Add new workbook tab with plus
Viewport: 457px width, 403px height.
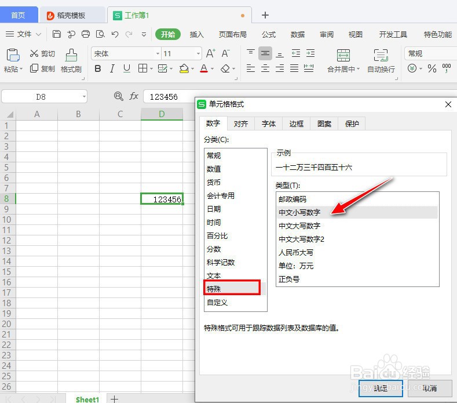click(265, 15)
